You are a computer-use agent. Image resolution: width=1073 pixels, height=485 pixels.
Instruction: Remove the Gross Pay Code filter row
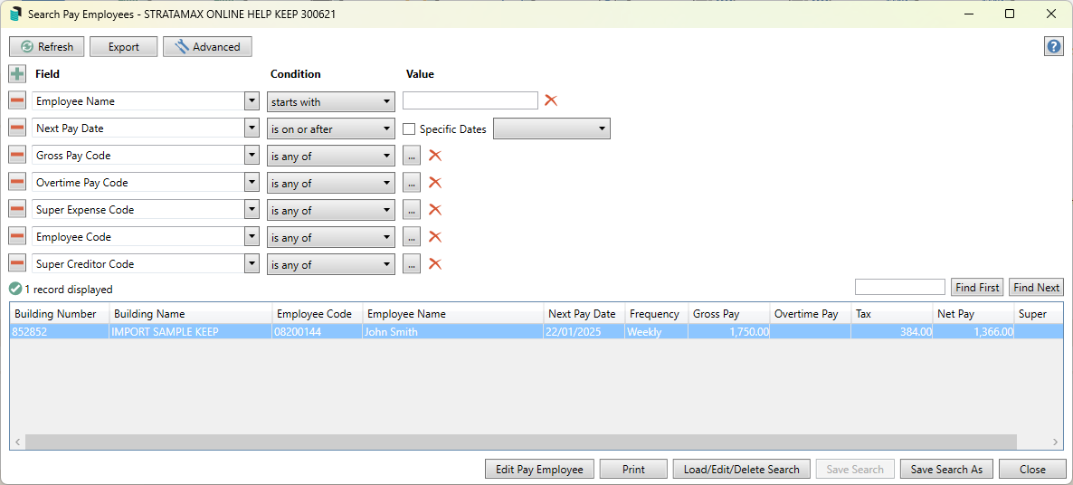click(18, 156)
